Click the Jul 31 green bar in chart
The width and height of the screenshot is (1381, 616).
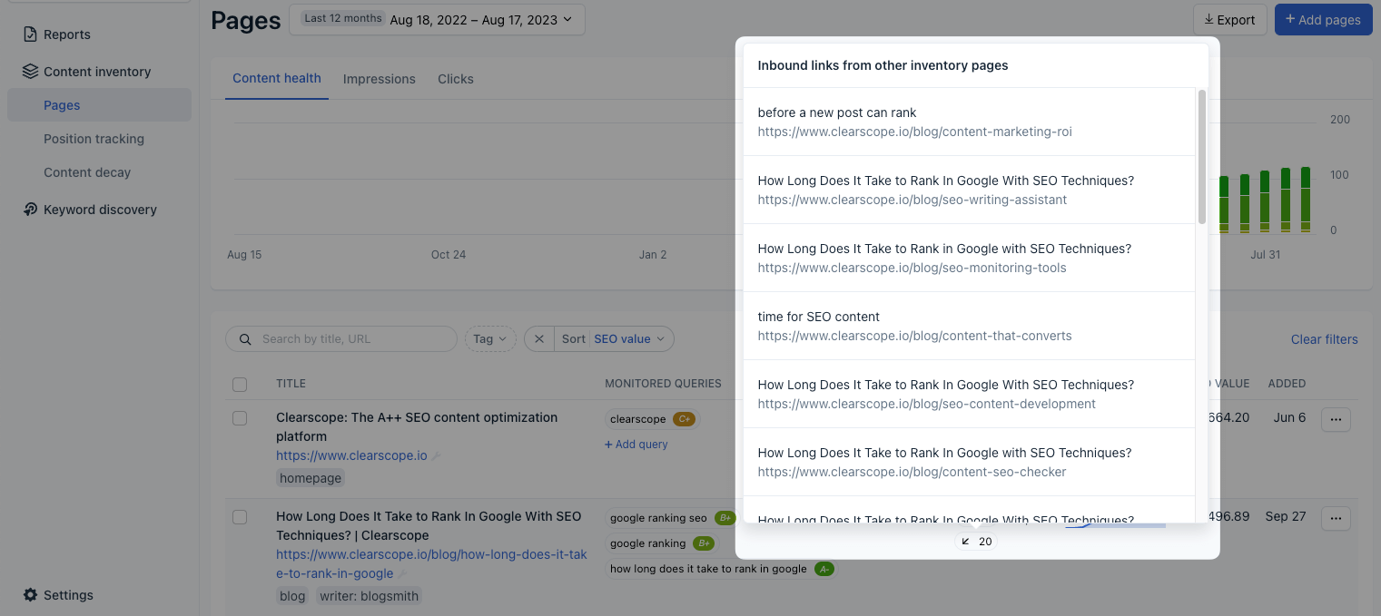(1266, 202)
